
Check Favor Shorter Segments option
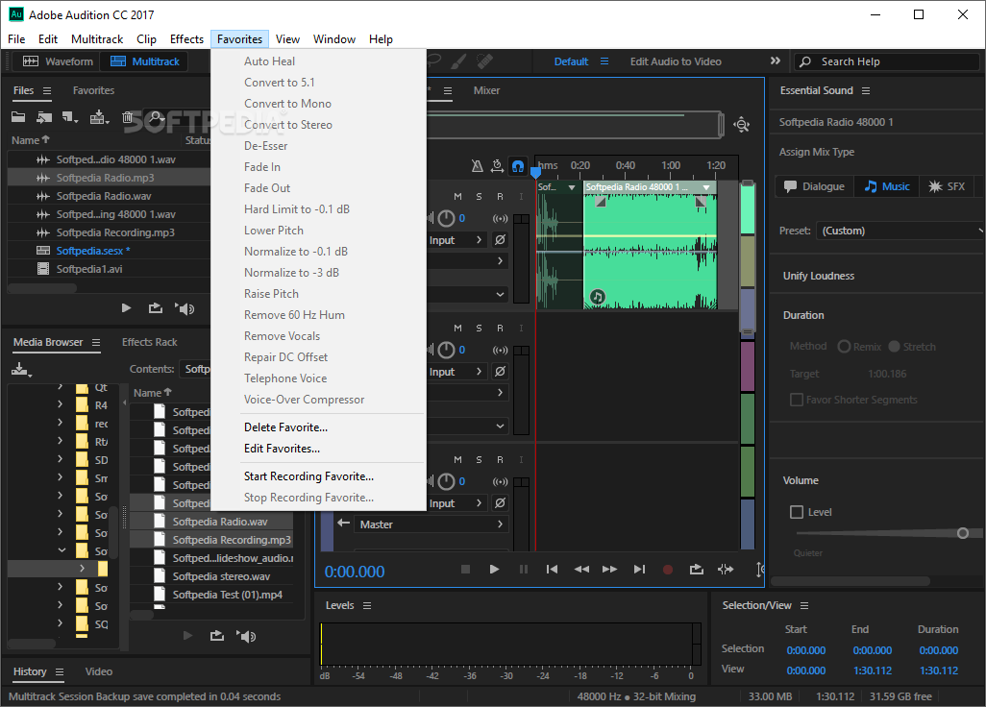click(x=797, y=400)
